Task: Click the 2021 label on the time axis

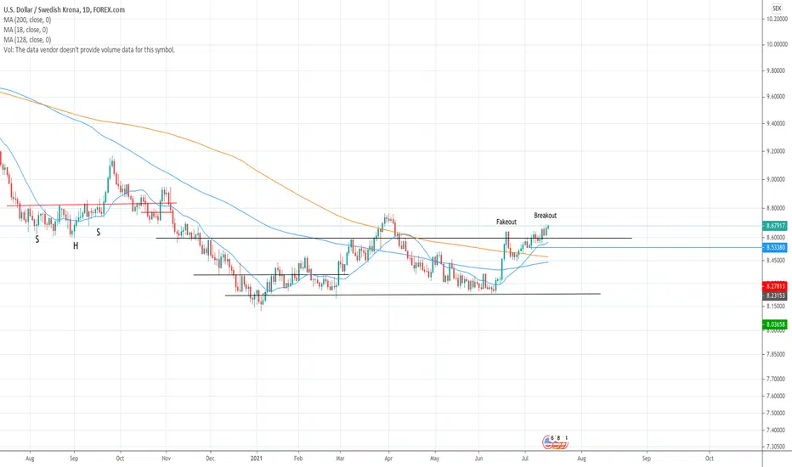Action: (x=257, y=459)
